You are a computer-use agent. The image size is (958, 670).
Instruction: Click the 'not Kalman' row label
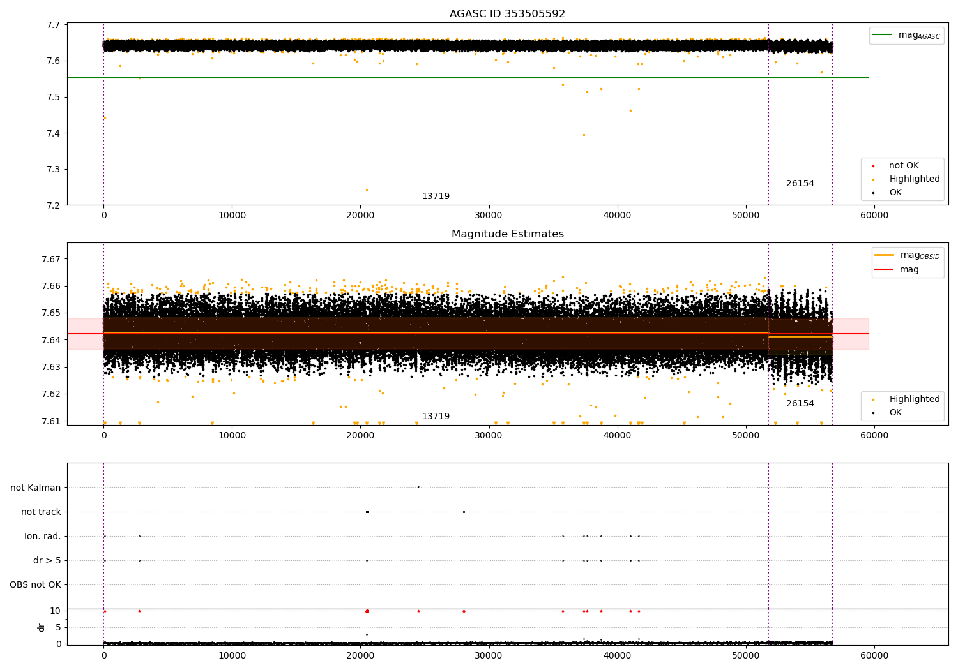pos(36,488)
